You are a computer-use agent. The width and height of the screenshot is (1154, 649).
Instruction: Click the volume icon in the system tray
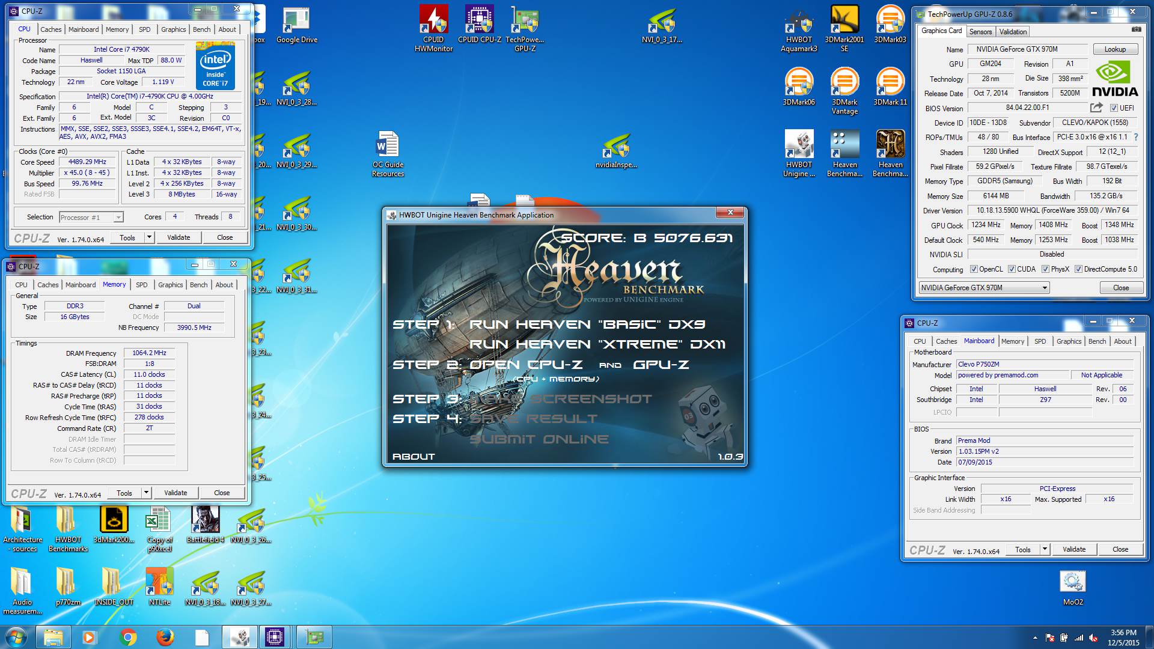coord(1093,638)
